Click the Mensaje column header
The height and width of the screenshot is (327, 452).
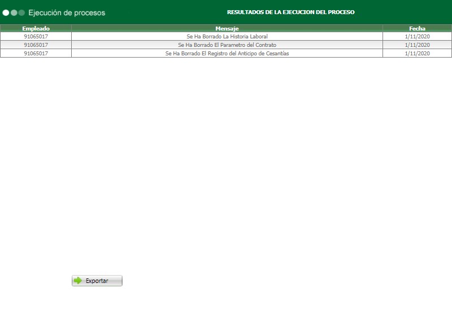pyautogui.click(x=227, y=28)
